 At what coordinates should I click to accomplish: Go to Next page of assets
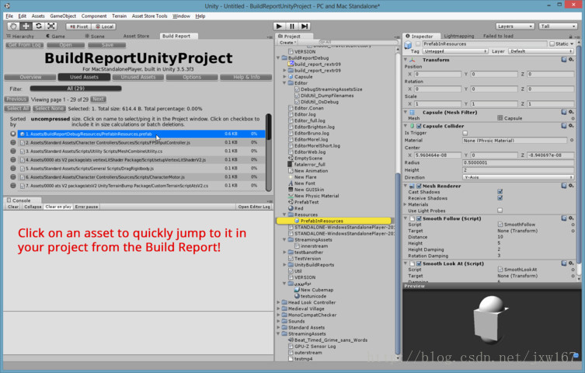[x=98, y=99]
